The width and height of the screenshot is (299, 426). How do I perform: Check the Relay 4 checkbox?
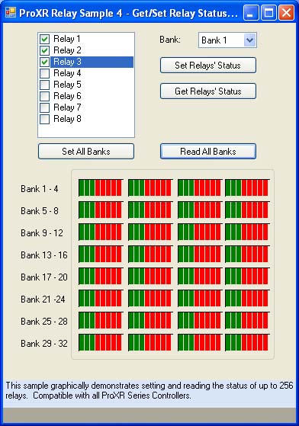click(x=44, y=73)
